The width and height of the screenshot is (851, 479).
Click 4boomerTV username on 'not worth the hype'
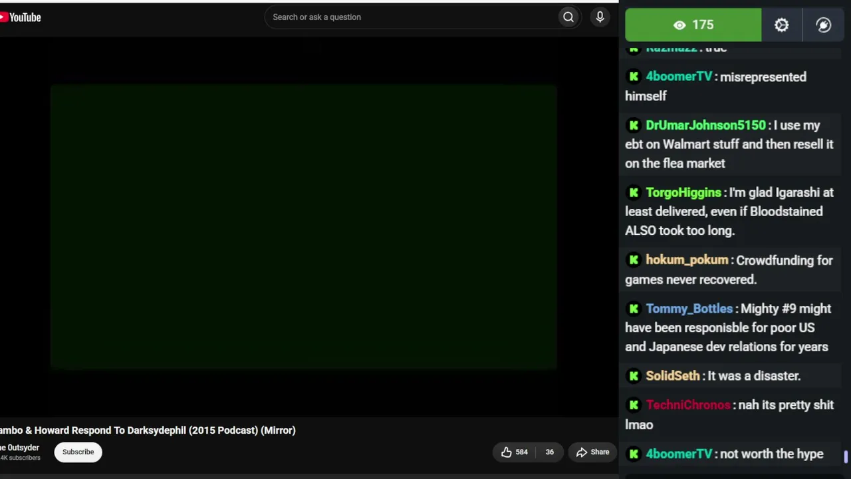[x=679, y=454]
